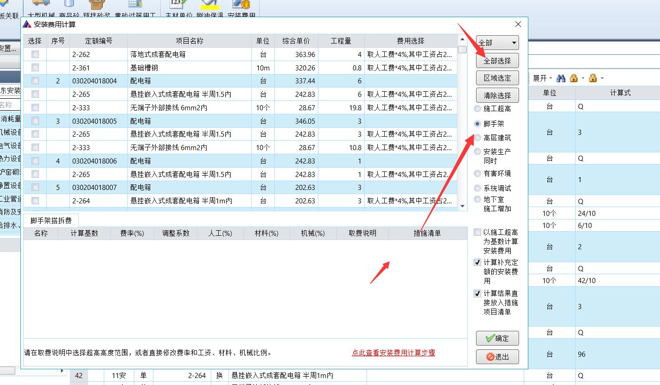Click the 基础槽钢 item name cell
The height and width of the screenshot is (385, 660).
[x=190, y=68]
